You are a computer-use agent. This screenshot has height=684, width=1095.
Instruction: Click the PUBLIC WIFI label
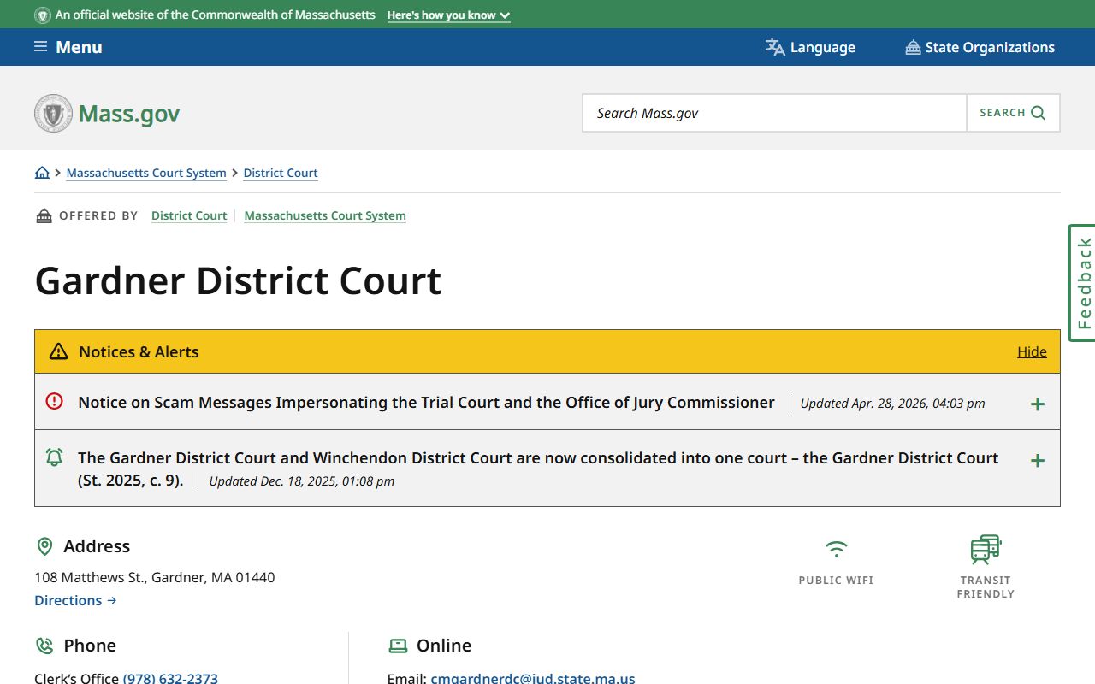pyautogui.click(x=836, y=580)
